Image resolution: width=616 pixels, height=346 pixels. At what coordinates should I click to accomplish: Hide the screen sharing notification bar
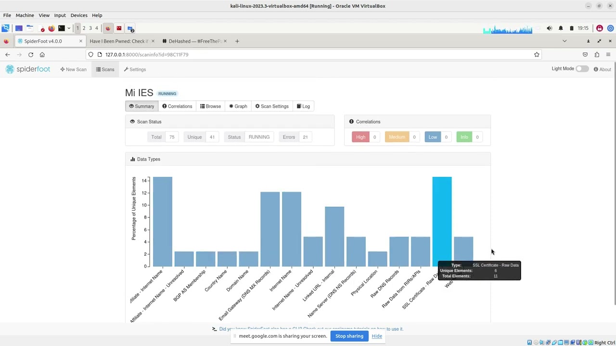tap(377, 336)
